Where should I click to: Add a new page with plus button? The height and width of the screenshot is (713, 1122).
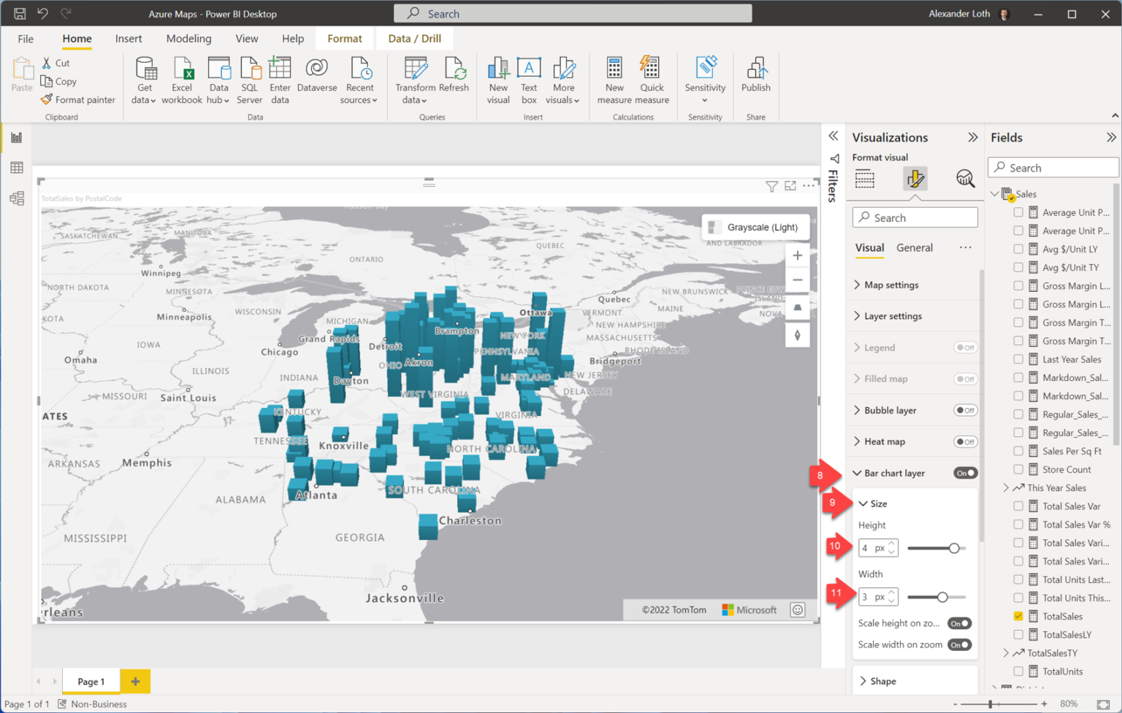click(135, 681)
